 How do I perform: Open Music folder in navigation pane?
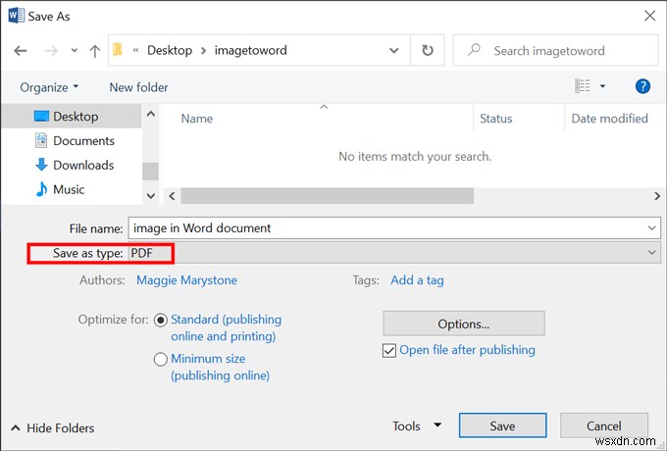[69, 189]
